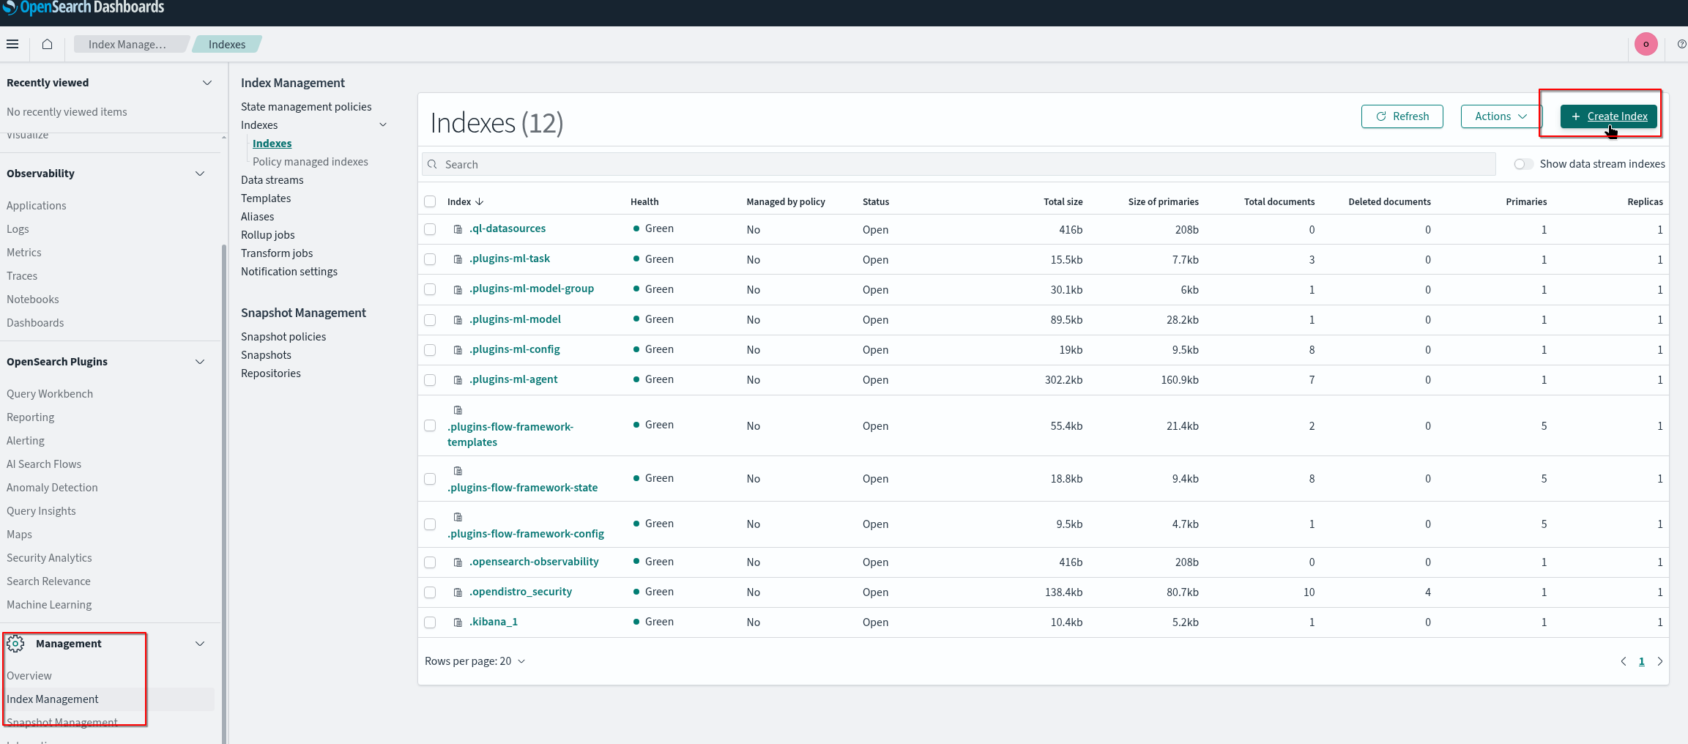This screenshot has height=744, width=1688.
Task: Sort by the Index column arrow
Action: point(479,201)
